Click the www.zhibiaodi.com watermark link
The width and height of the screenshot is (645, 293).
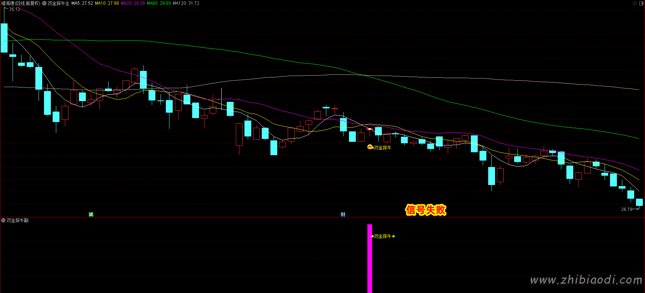(x=586, y=280)
